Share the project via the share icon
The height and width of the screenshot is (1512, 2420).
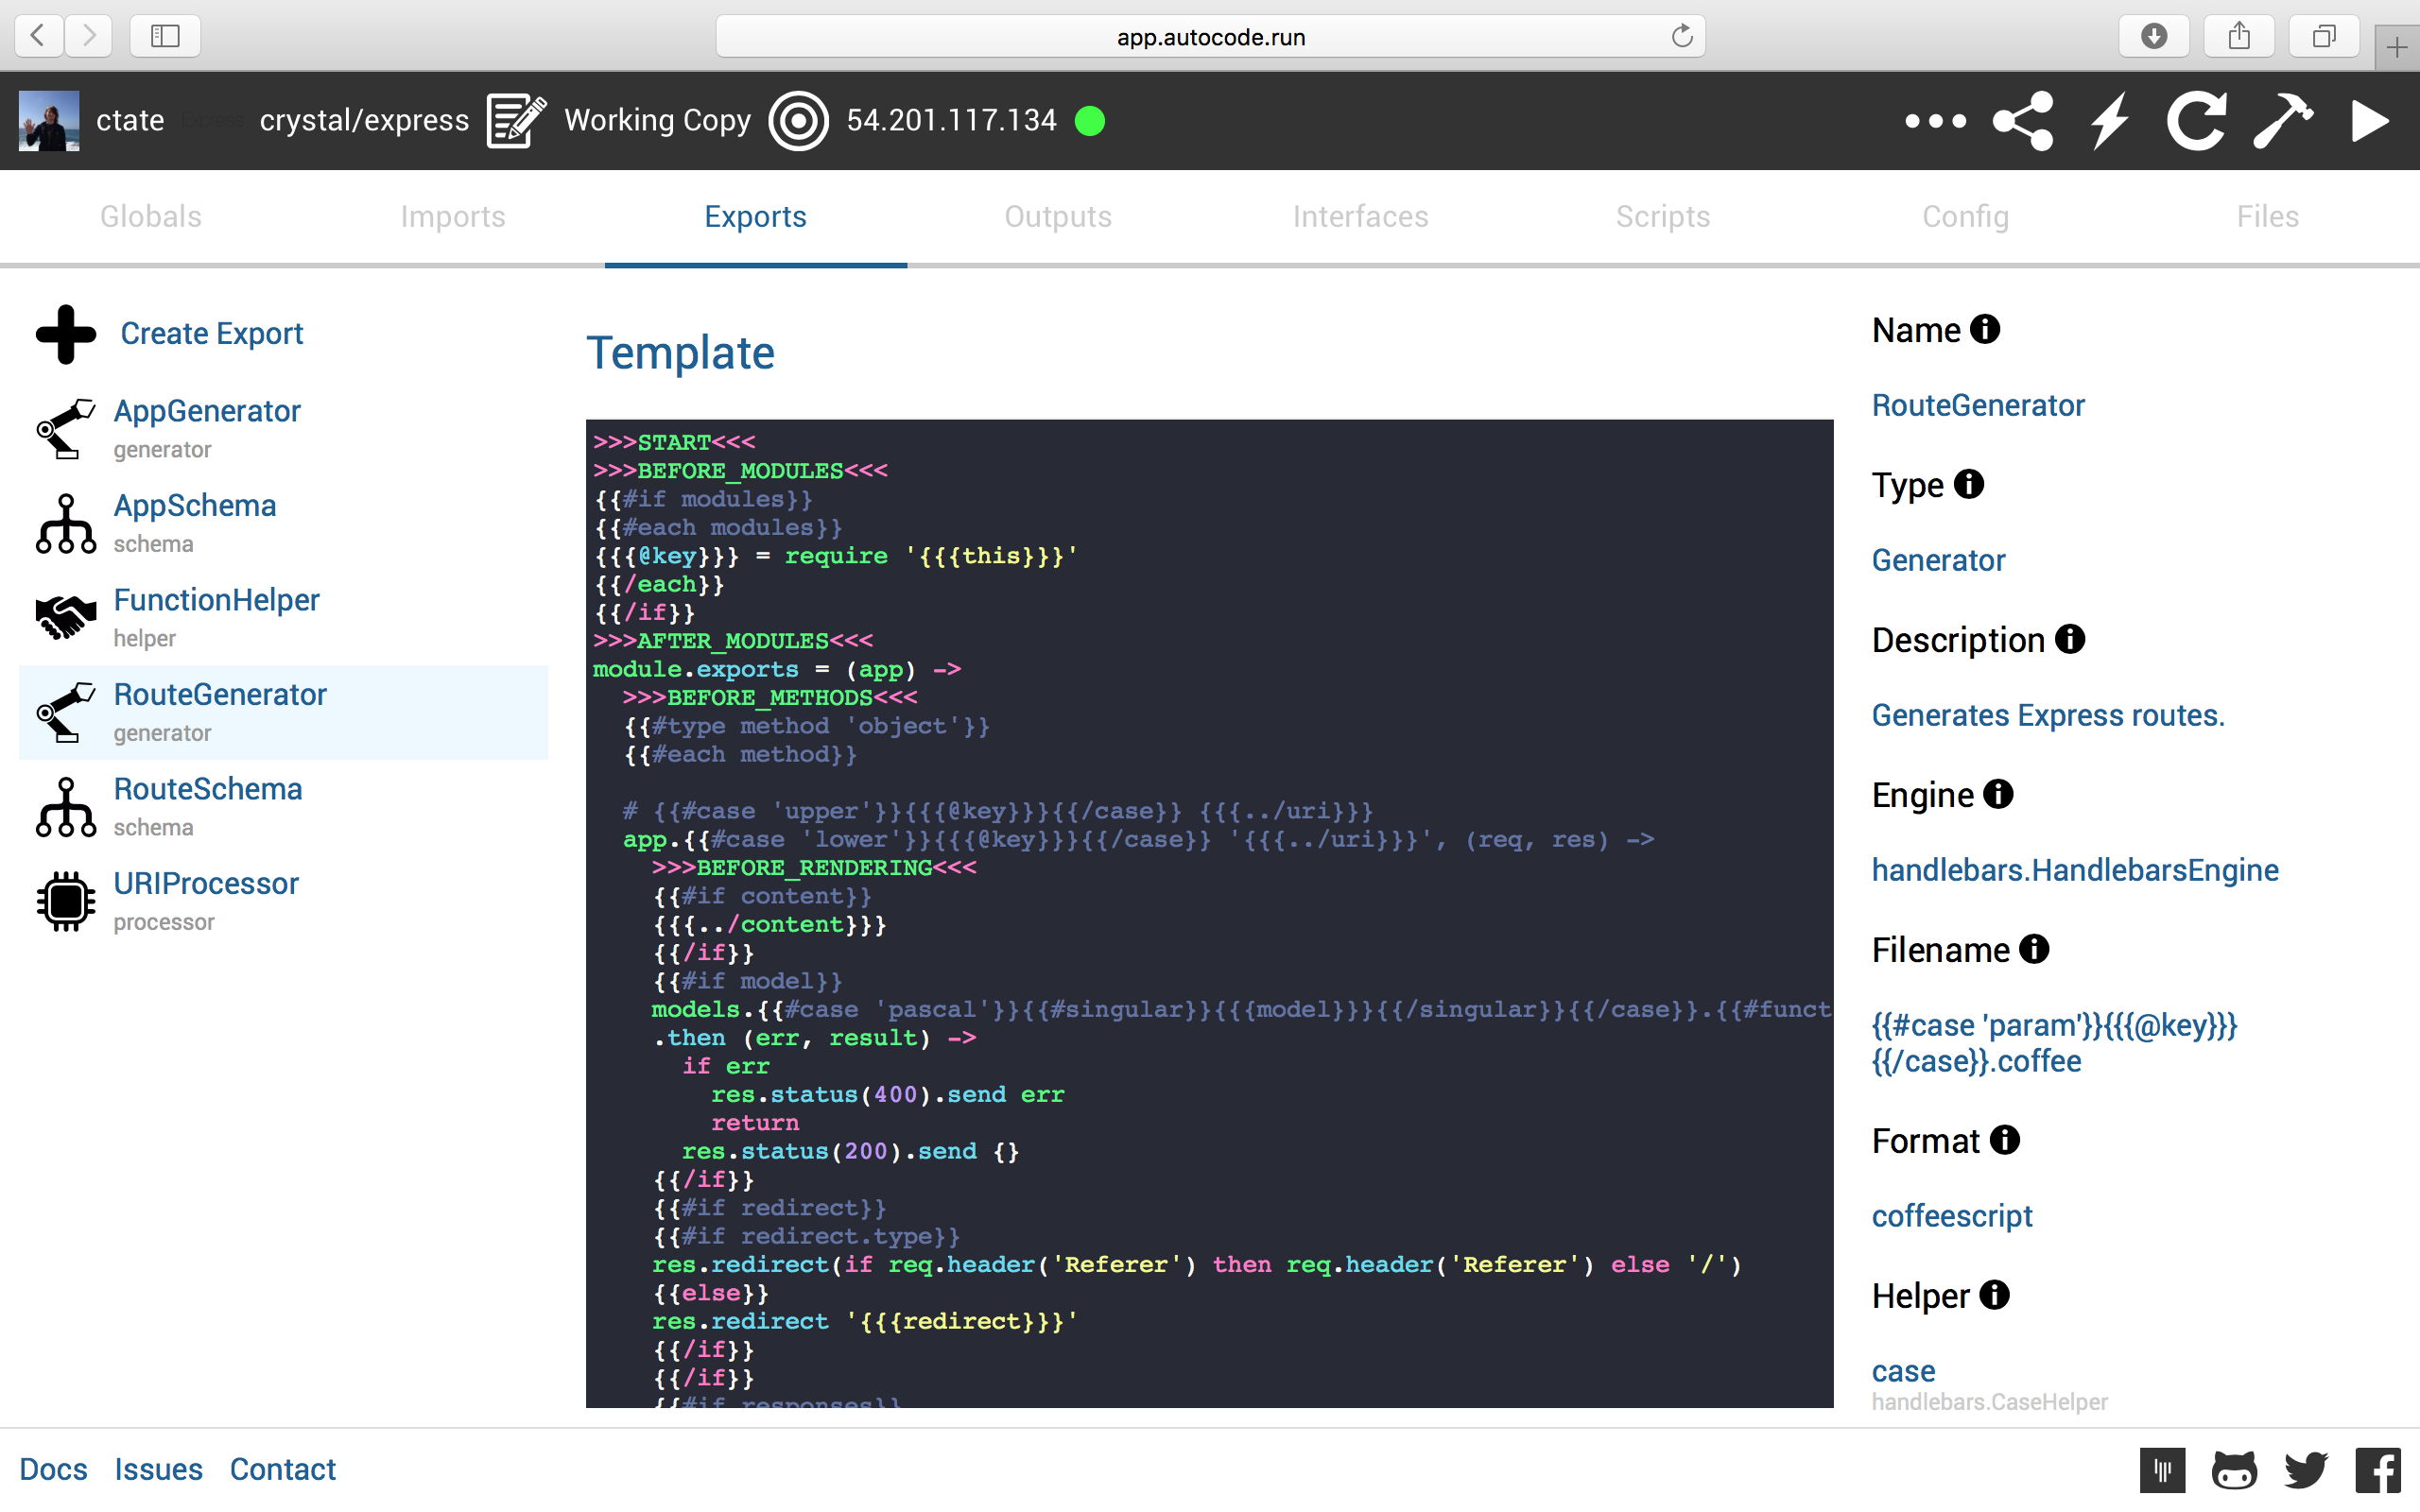pyautogui.click(x=2022, y=121)
